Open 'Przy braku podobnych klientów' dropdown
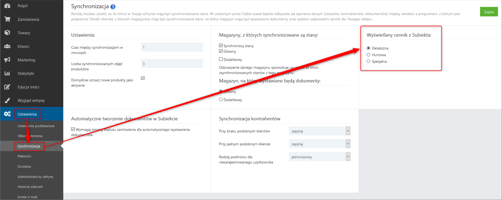The width and height of the screenshot is (502, 200). (320, 131)
